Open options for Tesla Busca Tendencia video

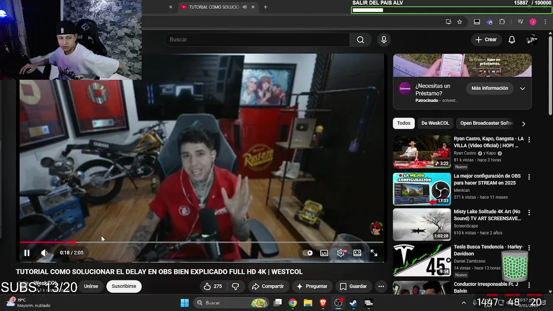point(529,248)
